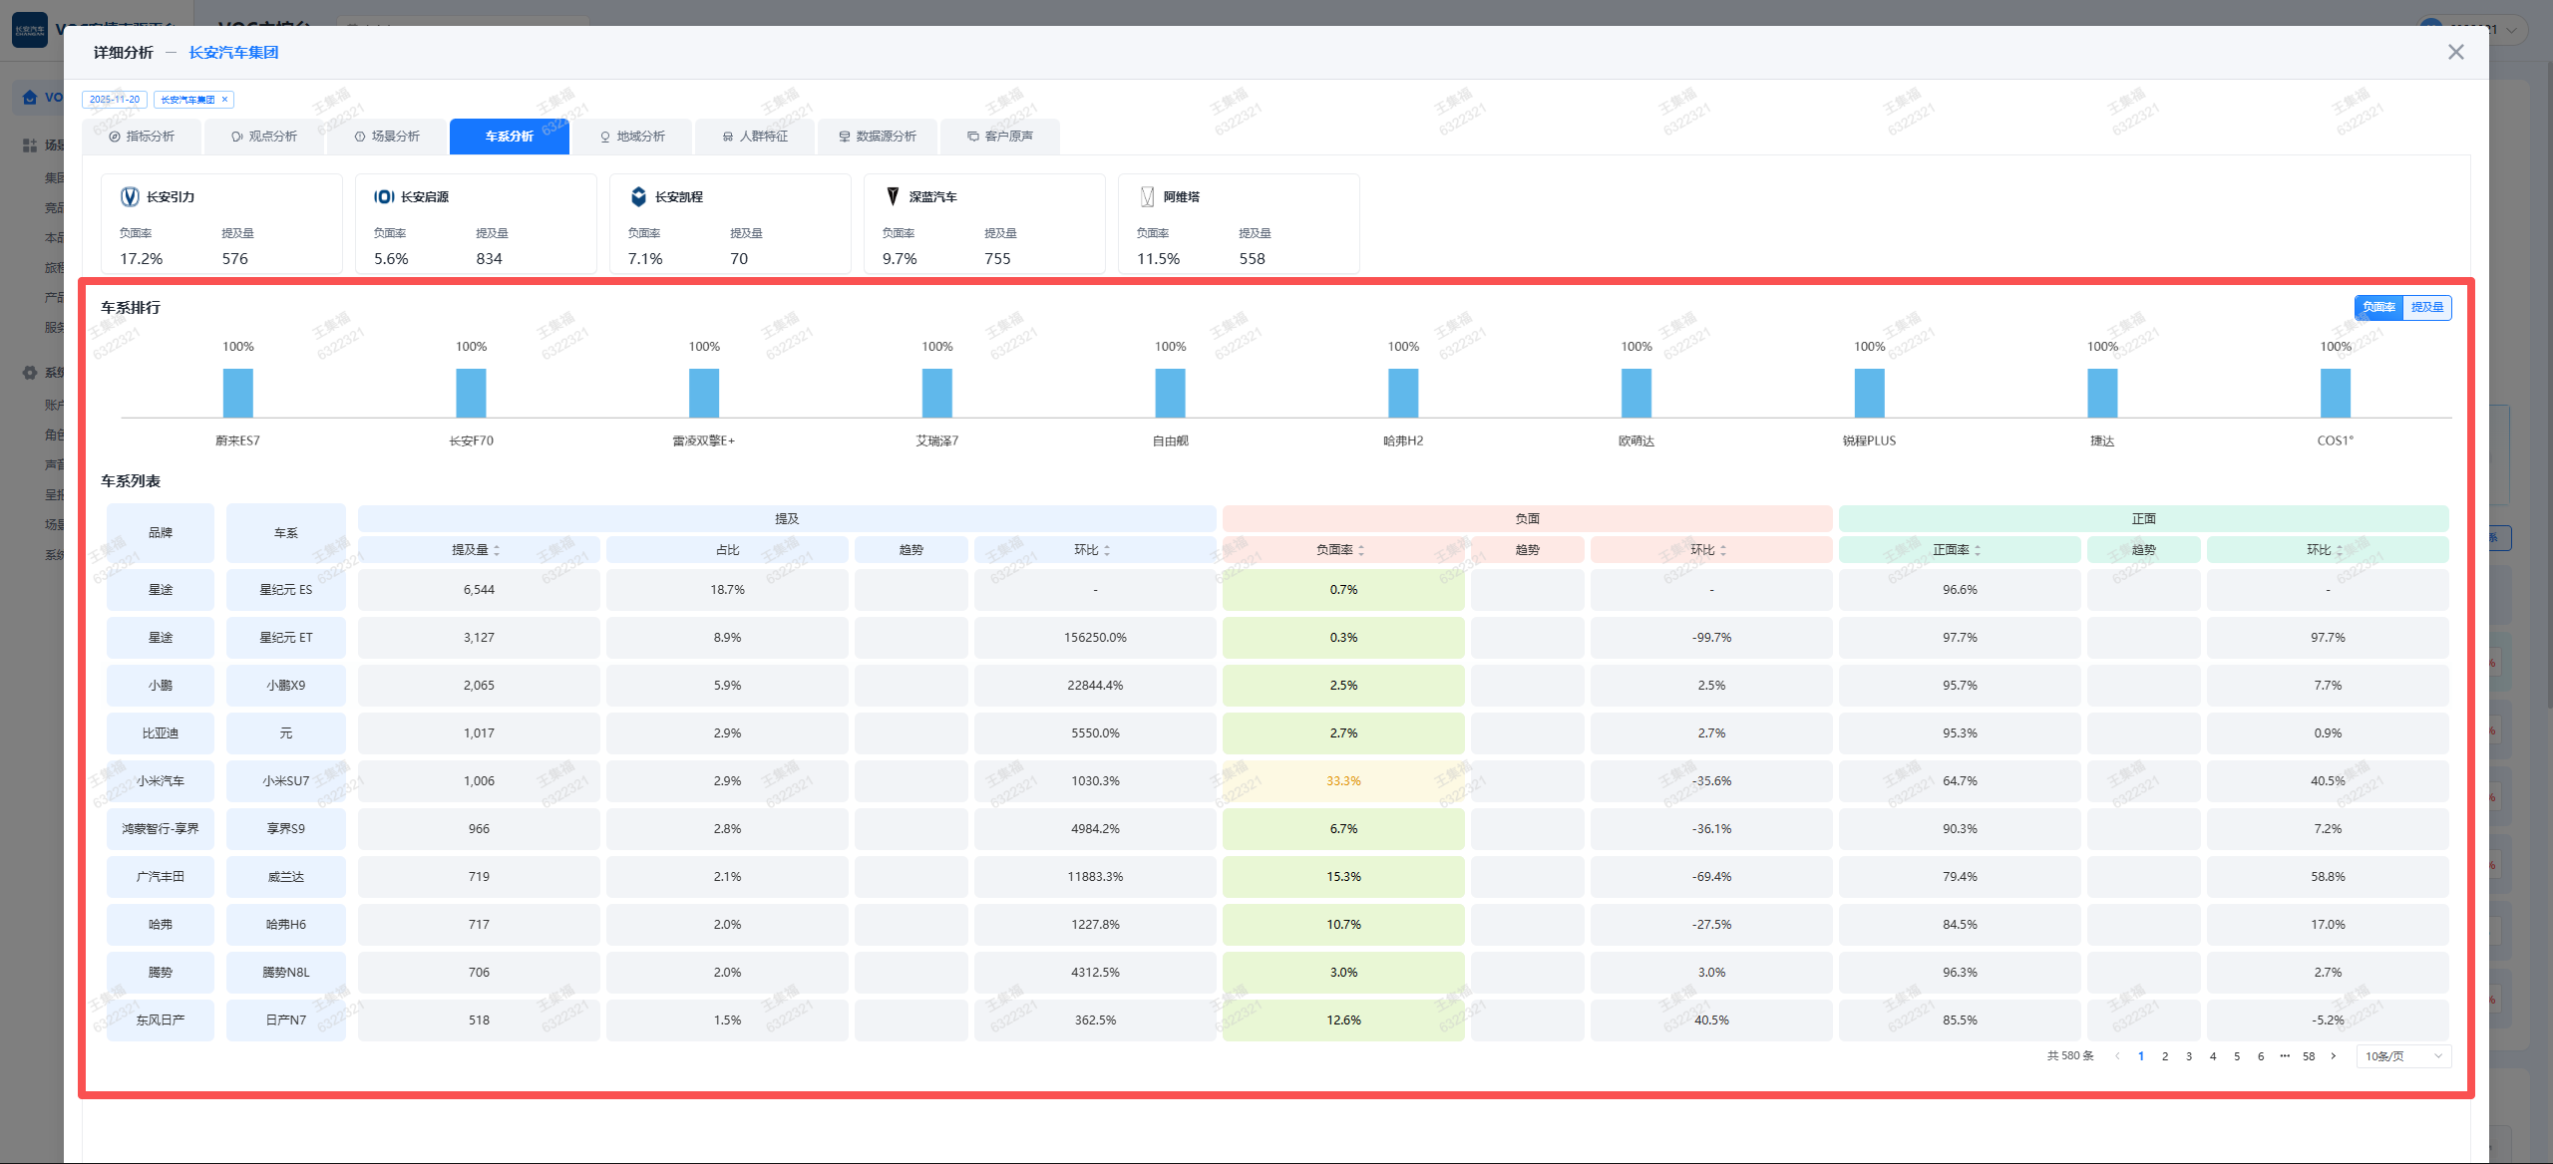Viewport: 2553px width, 1164px height.
Task: Click the 蔚来ES7 bar in ranking chart
Action: tap(237, 393)
